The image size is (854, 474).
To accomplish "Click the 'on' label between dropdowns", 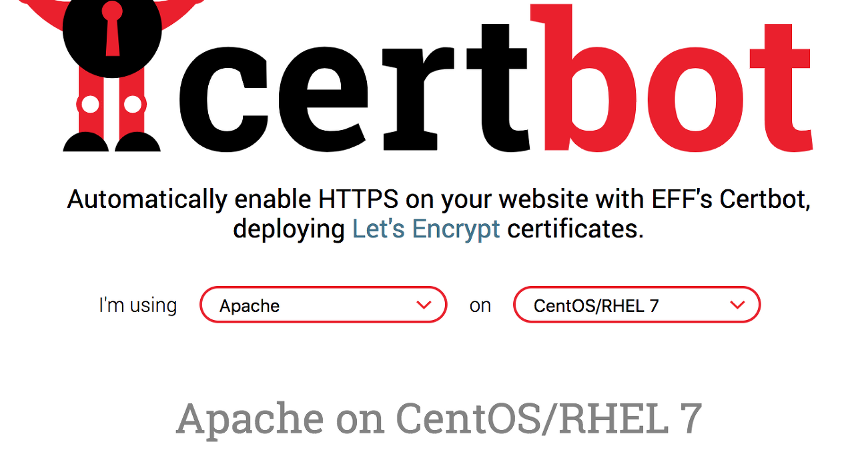I will click(x=480, y=306).
